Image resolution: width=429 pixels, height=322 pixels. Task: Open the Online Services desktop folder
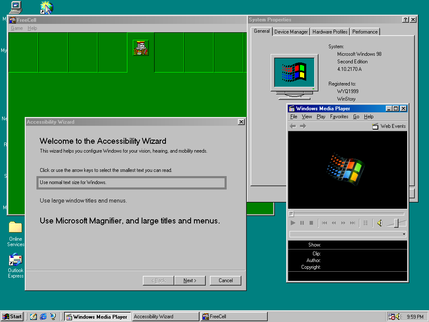pos(16,228)
